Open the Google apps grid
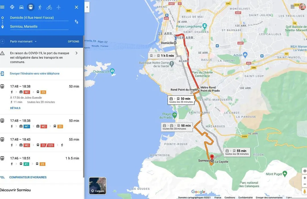The height and width of the screenshot is (199, 307). [293, 7]
